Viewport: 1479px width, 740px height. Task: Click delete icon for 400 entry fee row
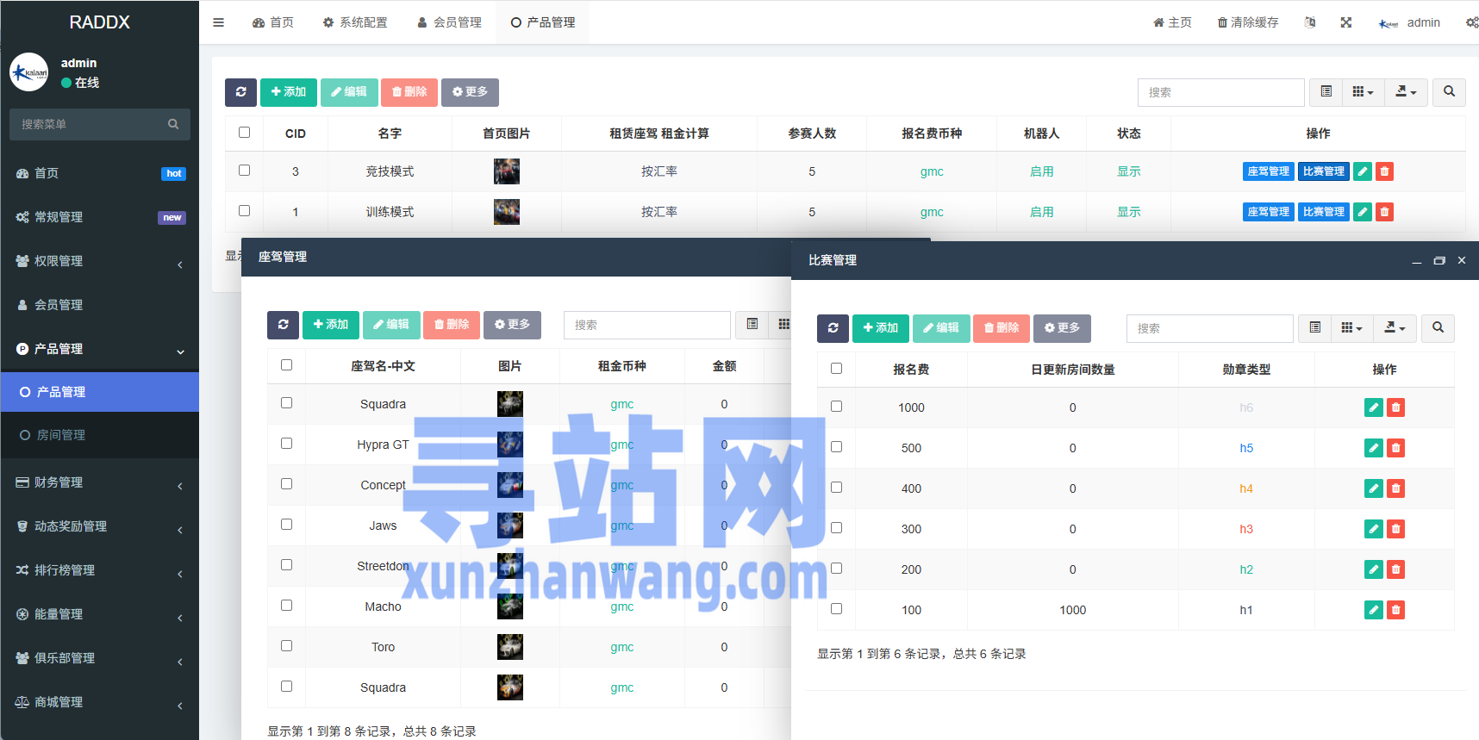click(x=1395, y=488)
